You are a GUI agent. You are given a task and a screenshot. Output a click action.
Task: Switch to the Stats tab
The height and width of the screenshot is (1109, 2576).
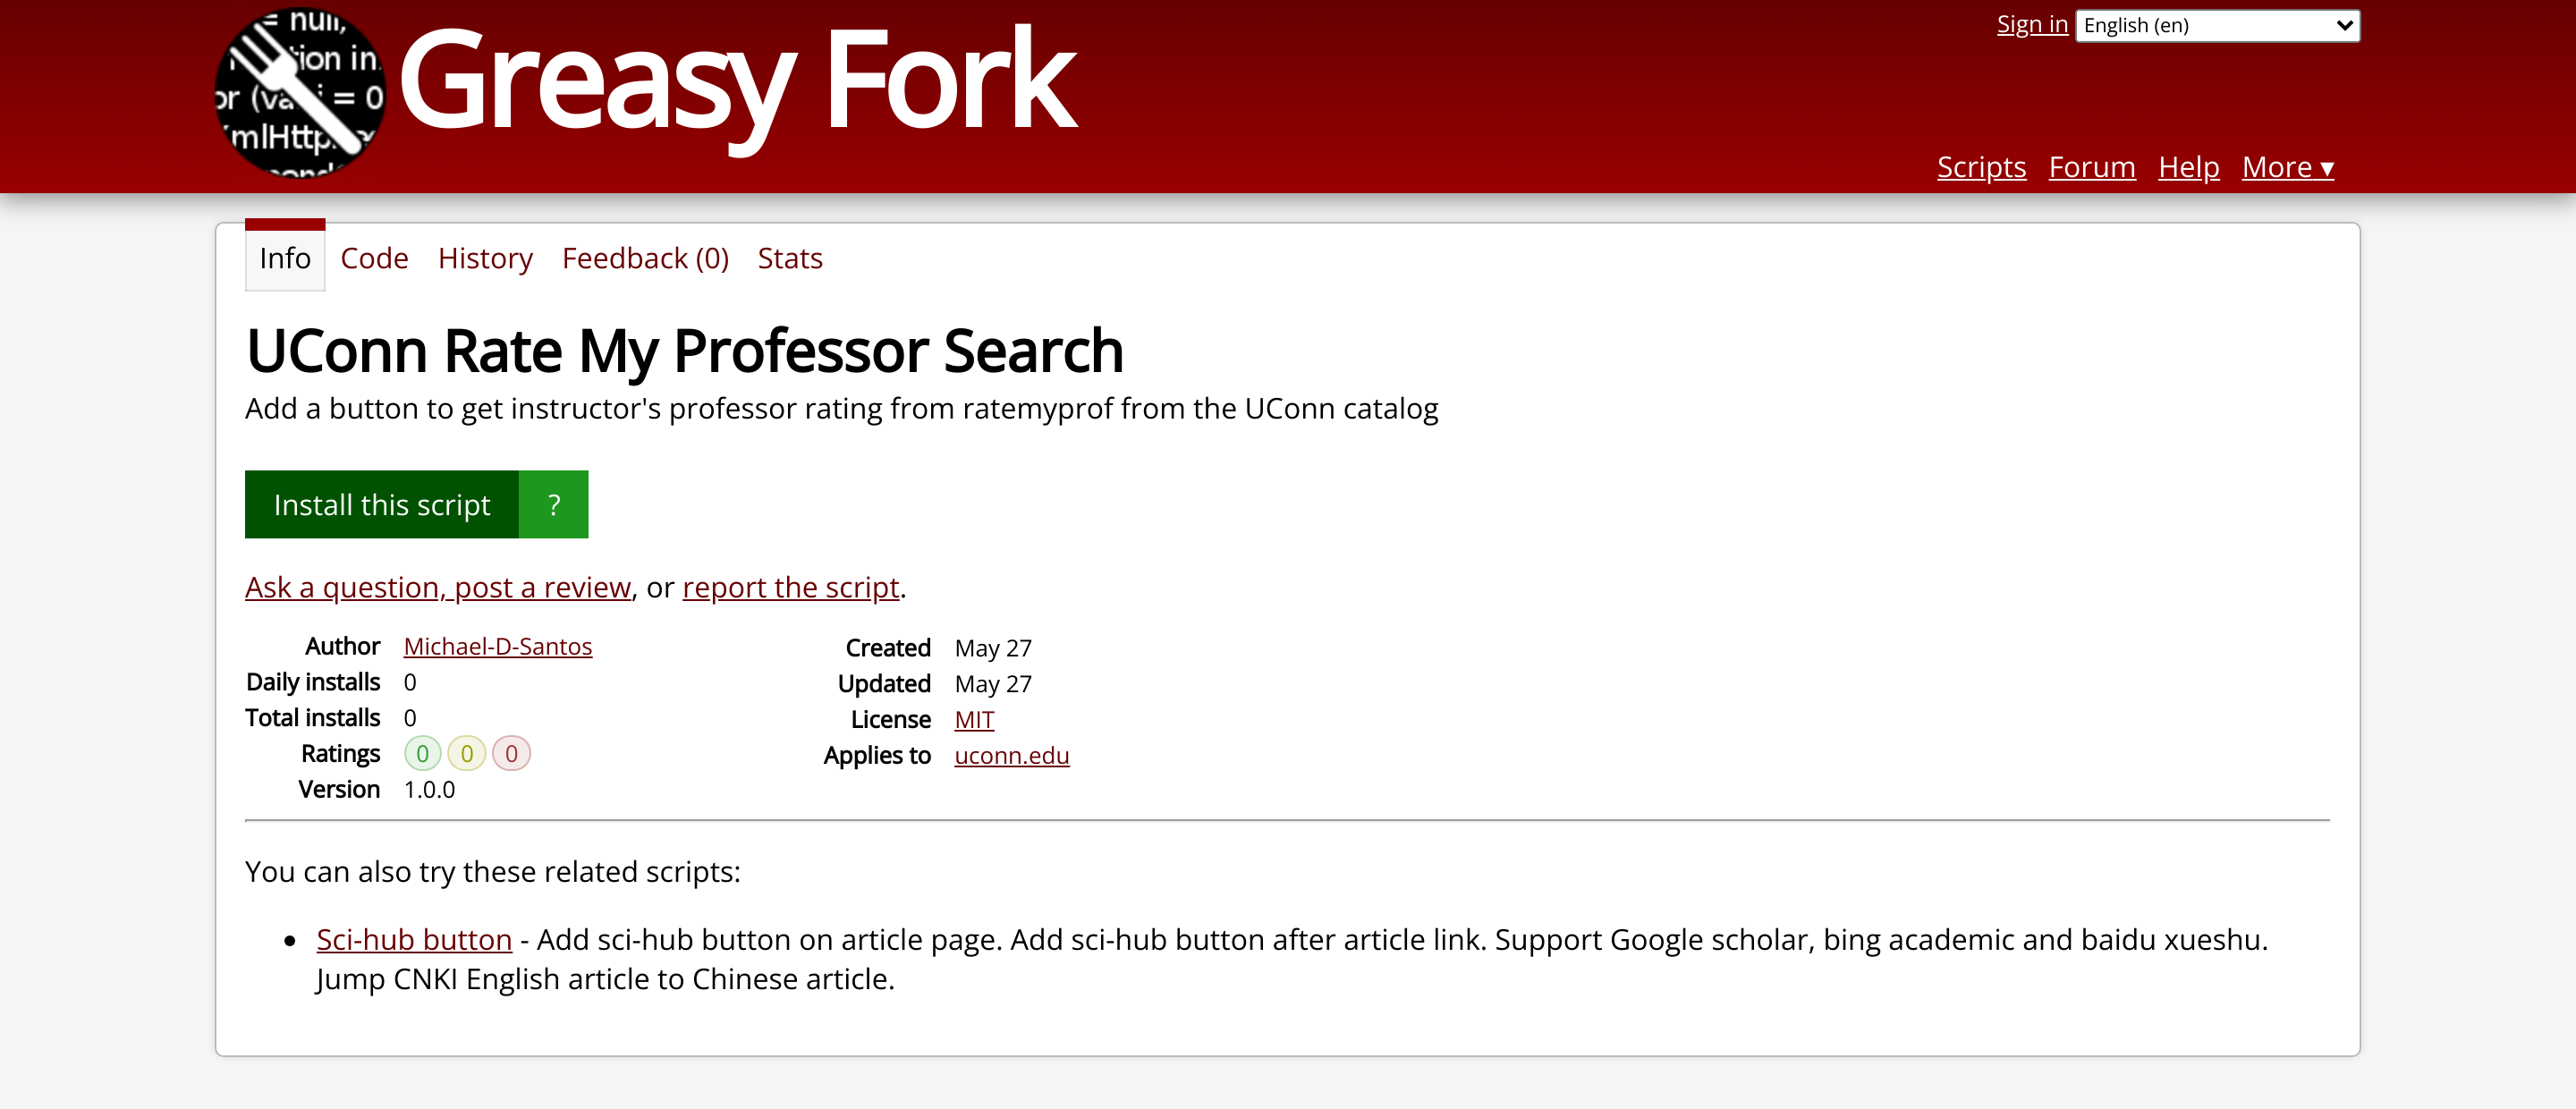(789, 257)
